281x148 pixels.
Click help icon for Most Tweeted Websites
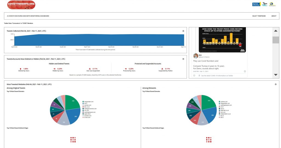276,84
